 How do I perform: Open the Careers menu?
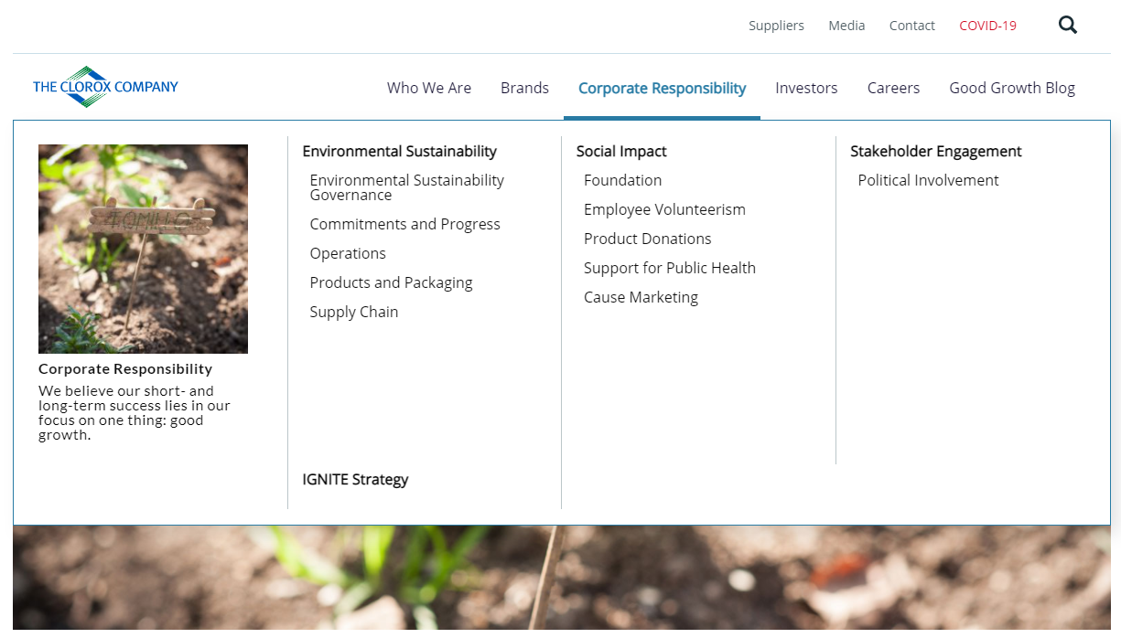click(x=893, y=88)
